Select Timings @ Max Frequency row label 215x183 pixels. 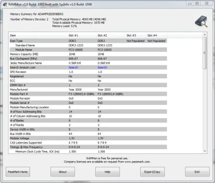point(26,147)
